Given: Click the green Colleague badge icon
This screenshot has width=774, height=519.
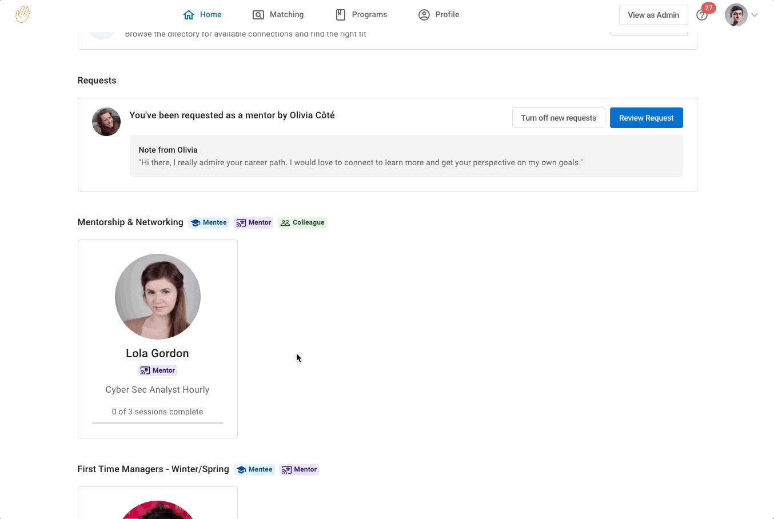Looking at the screenshot, I should (285, 222).
